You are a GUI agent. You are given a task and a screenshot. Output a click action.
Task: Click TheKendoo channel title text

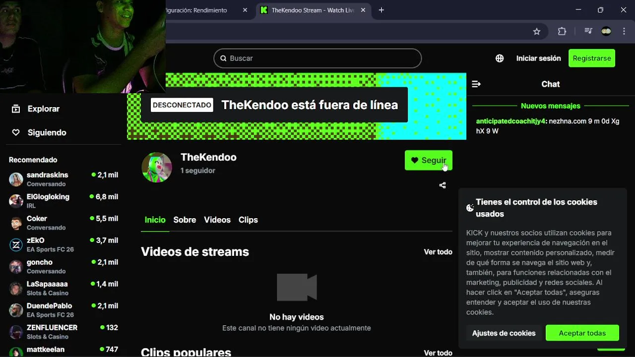click(208, 157)
